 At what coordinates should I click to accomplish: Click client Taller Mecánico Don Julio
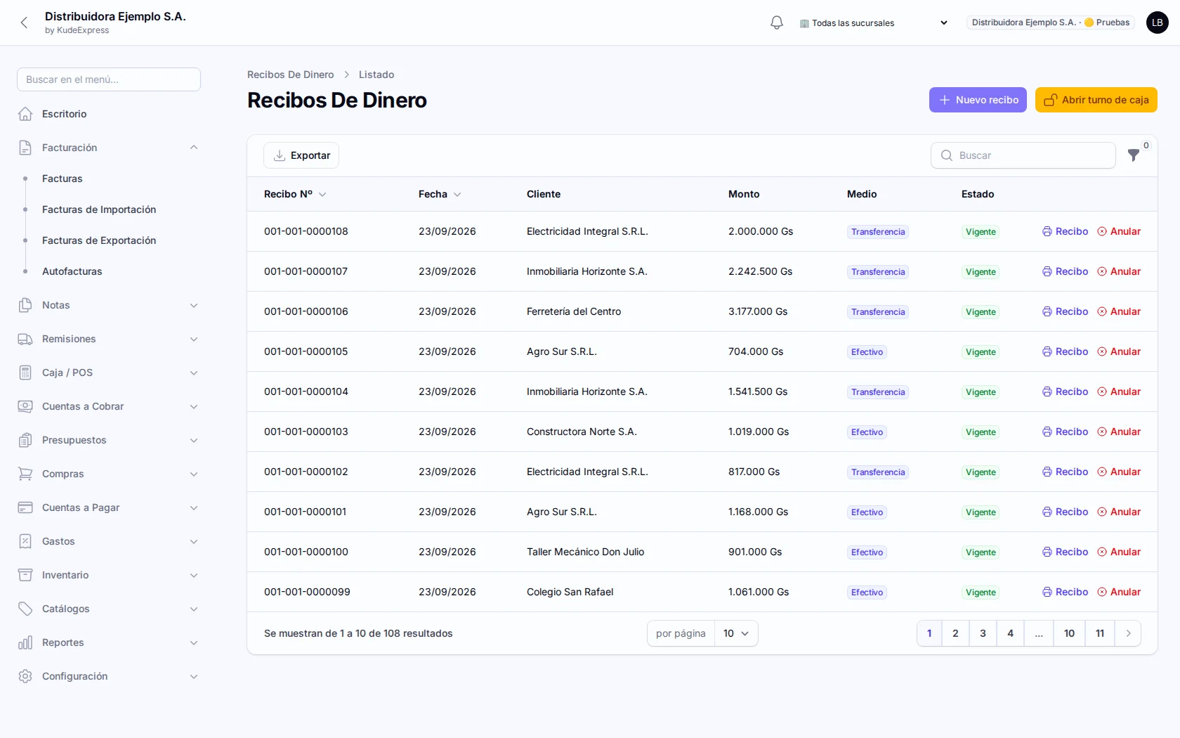pyautogui.click(x=586, y=552)
